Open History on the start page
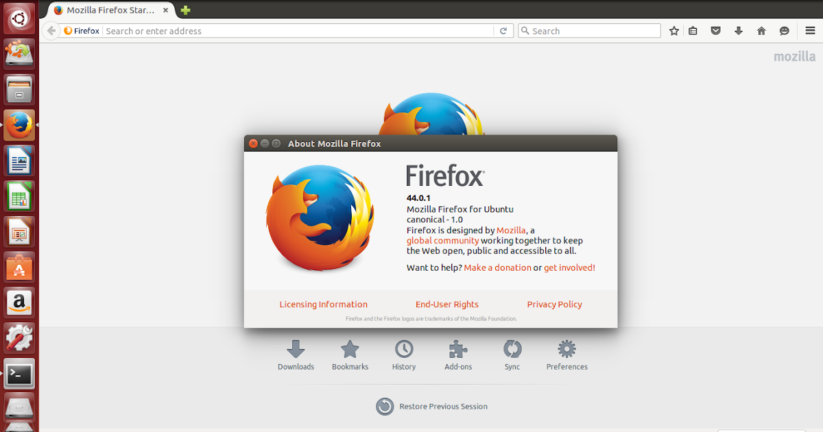This screenshot has width=823, height=432. pyautogui.click(x=404, y=355)
